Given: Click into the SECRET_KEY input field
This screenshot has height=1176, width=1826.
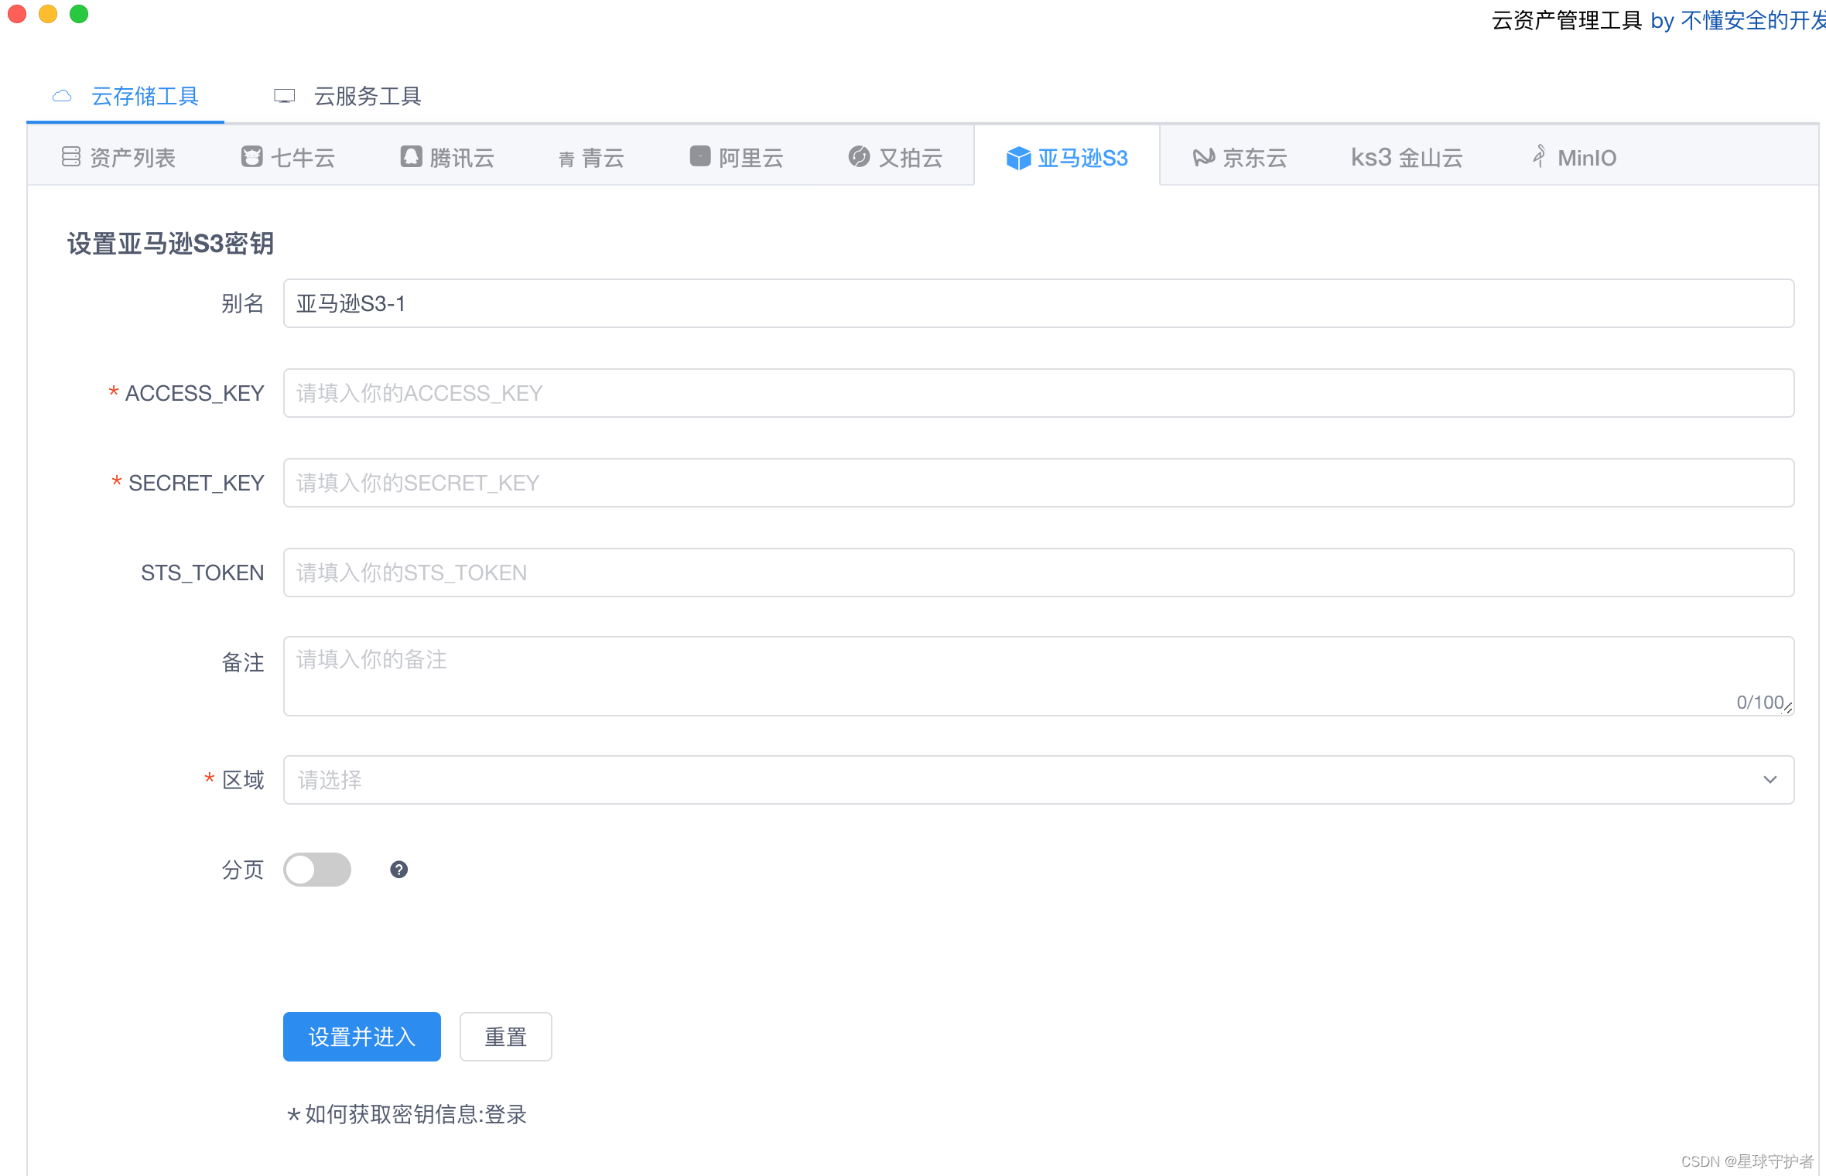Looking at the screenshot, I should (1038, 483).
